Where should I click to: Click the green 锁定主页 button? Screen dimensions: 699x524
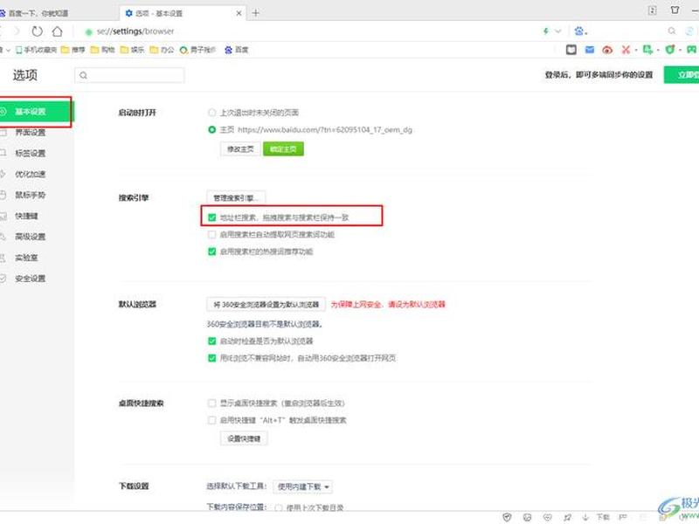point(283,148)
